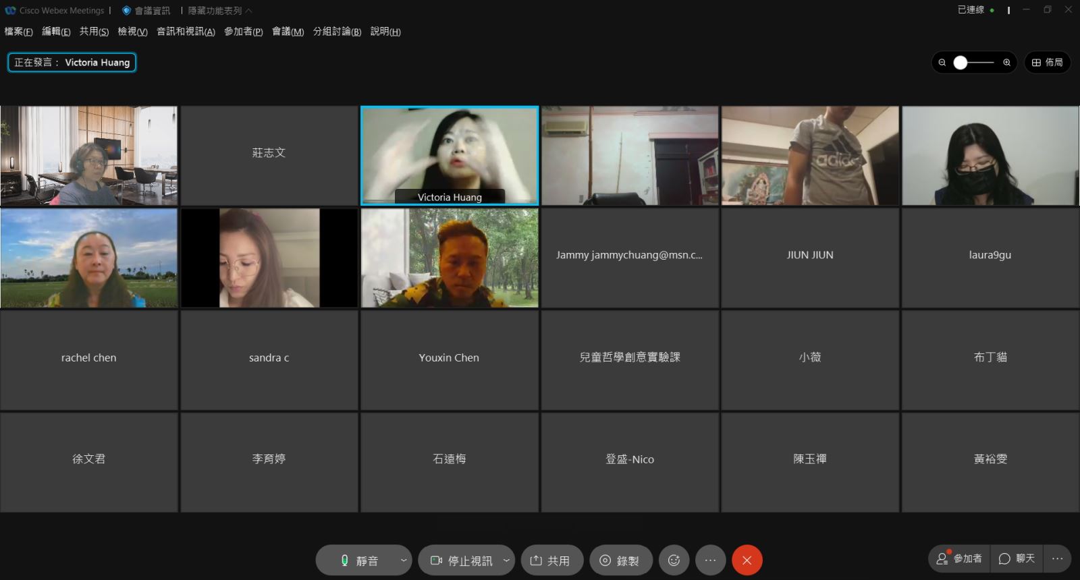Open audio options arrow next to 靜音
The width and height of the screenshot is (1080, 580).
[404, 560]
